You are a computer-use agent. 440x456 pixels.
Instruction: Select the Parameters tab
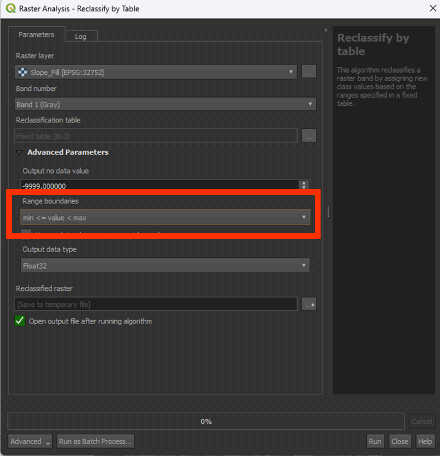coord(36,35)
